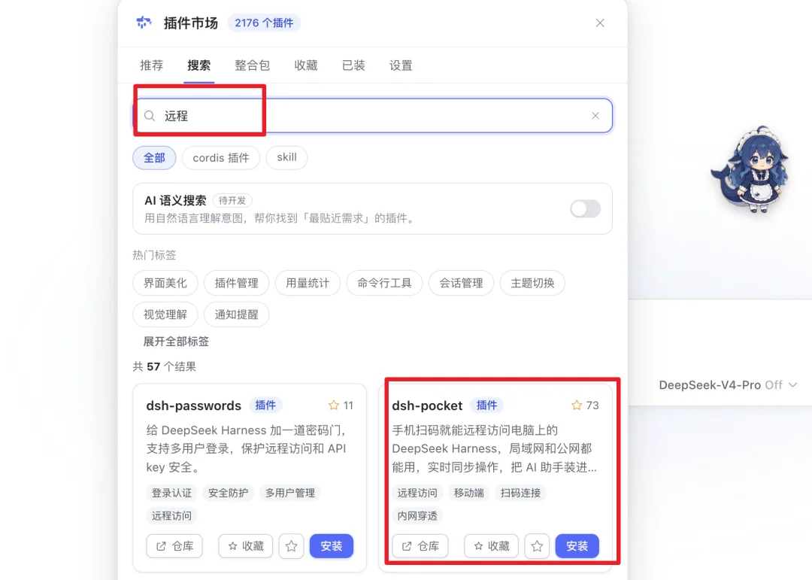Select the 界面美化 hot tag

(165, 283)
